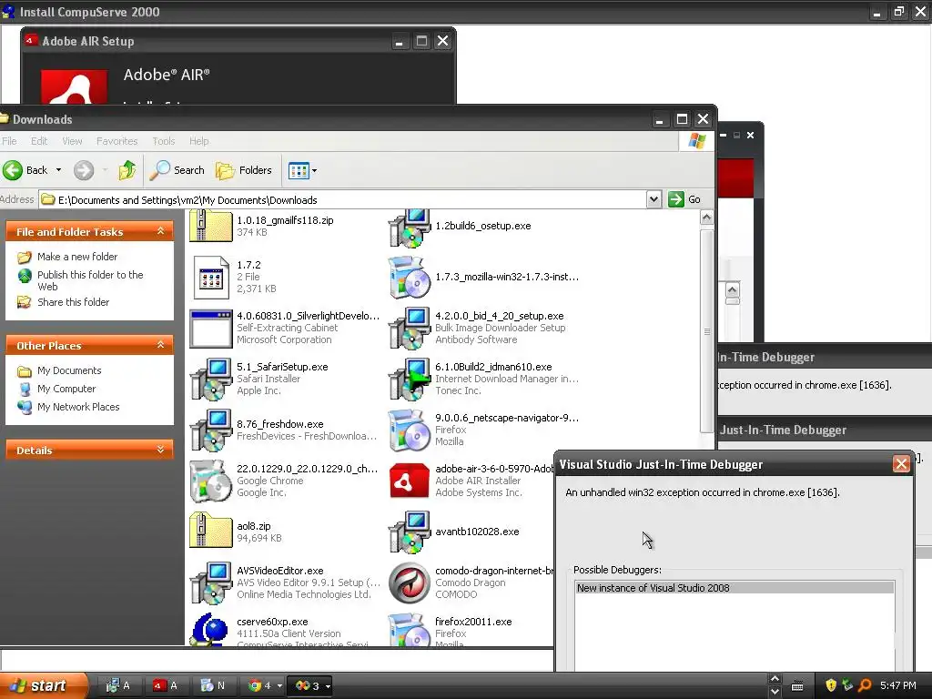Open Search in Downloads toolbar
The width and height of the screenshot is (932, 699).
177,170
